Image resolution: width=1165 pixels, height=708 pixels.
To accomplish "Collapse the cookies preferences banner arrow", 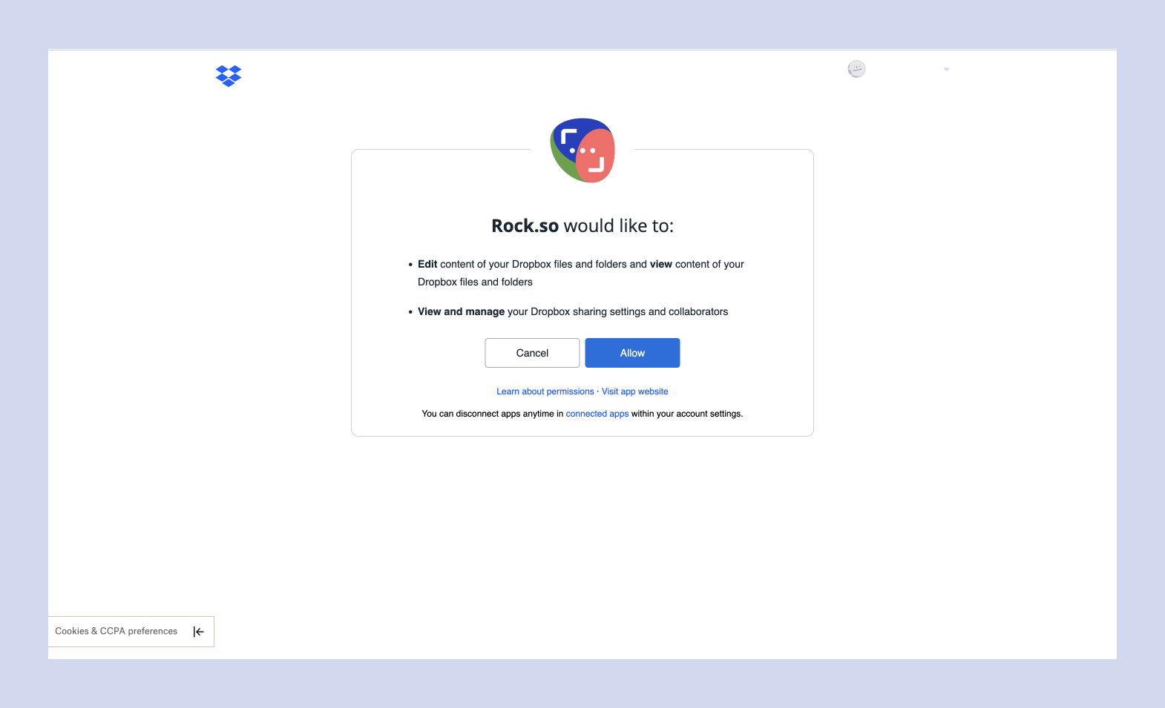I will click(198, 632).
